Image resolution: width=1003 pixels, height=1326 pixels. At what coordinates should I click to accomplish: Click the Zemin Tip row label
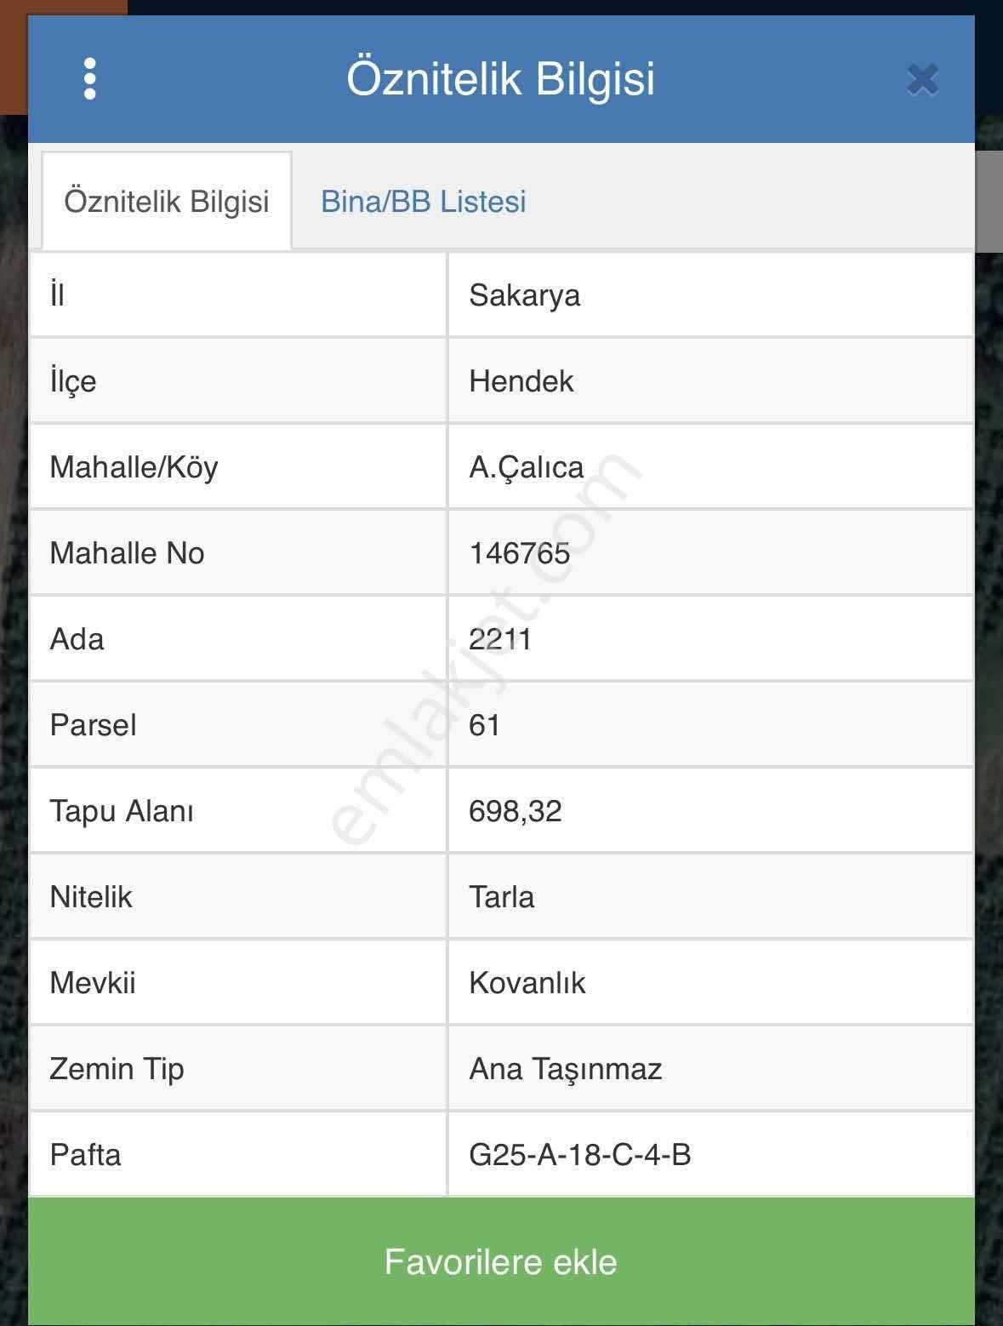click(x=117, y=1069)
